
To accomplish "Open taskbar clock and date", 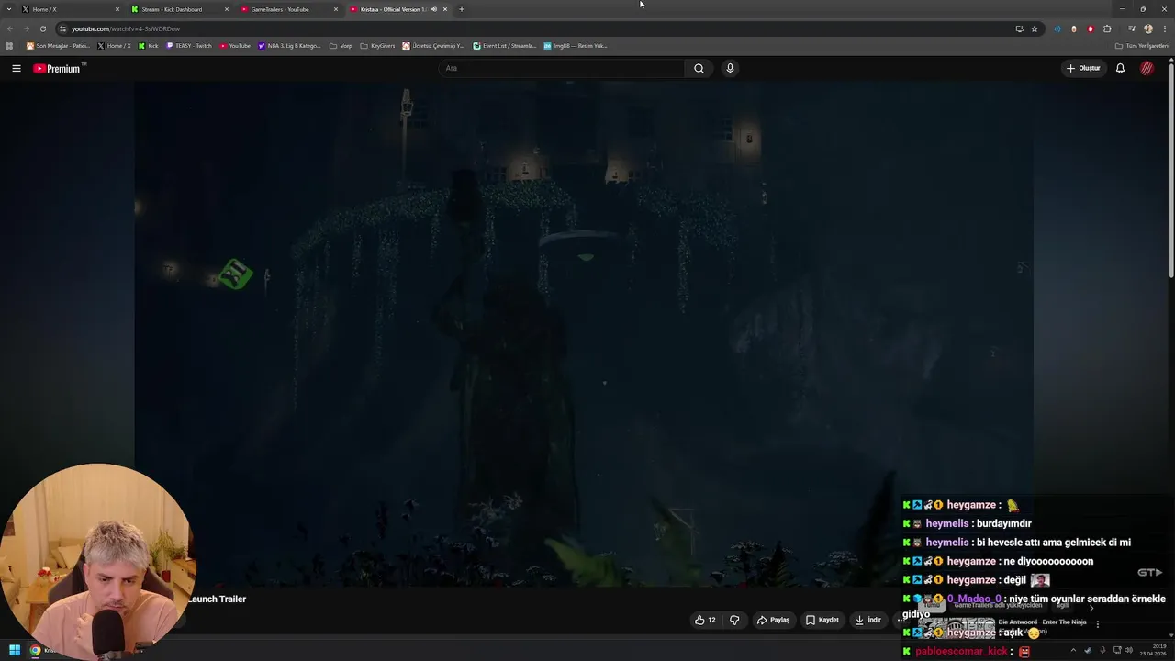I will click(1152, 650).
